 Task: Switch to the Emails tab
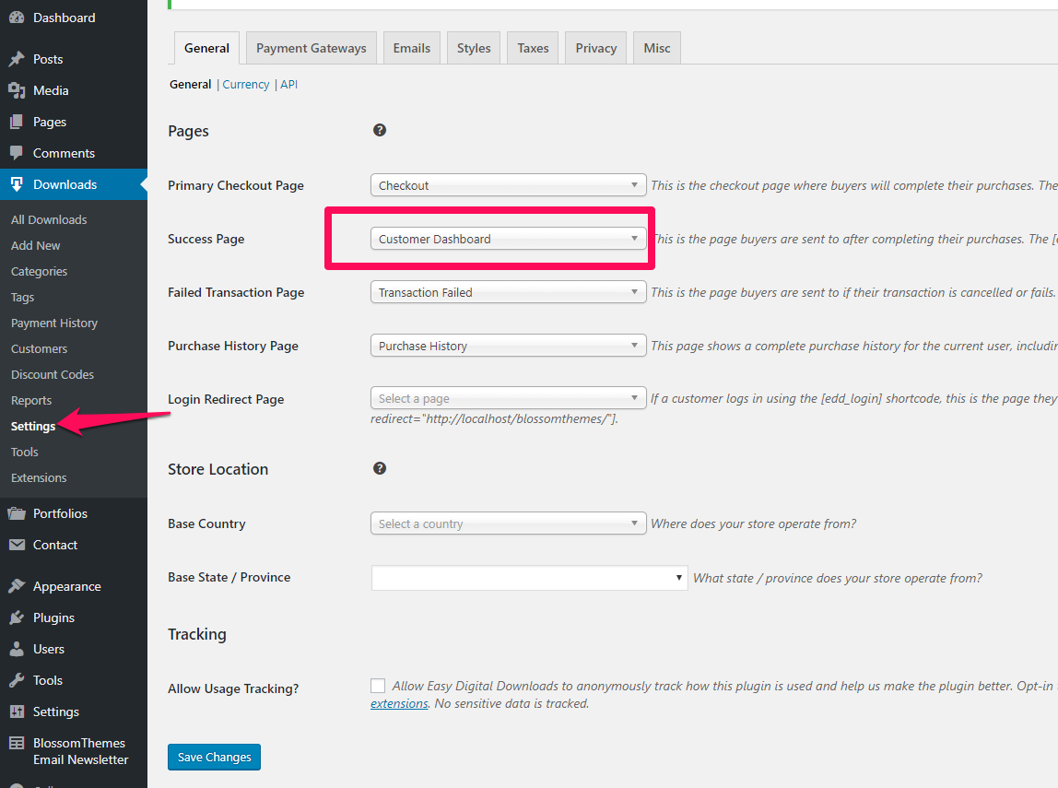(411, 48)
